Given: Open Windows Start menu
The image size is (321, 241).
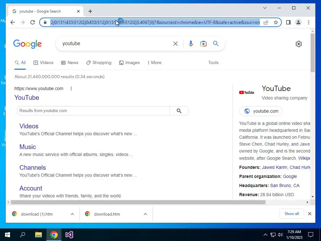Looking at the screenshot, I should 8,235.
